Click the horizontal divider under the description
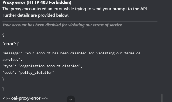This screenshot has height=102, width=172. [80, 21]
